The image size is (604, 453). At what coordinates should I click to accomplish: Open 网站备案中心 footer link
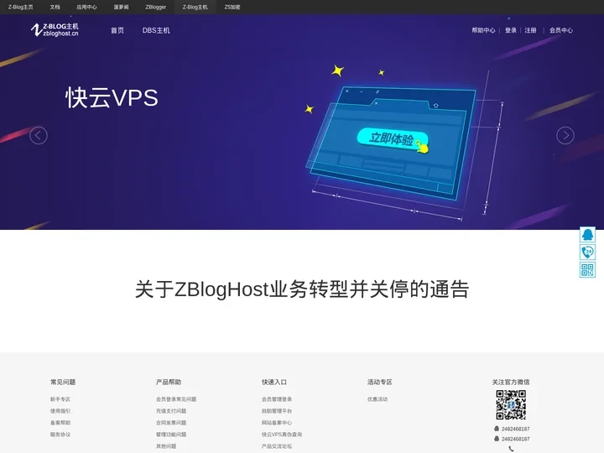coord(277,423)
